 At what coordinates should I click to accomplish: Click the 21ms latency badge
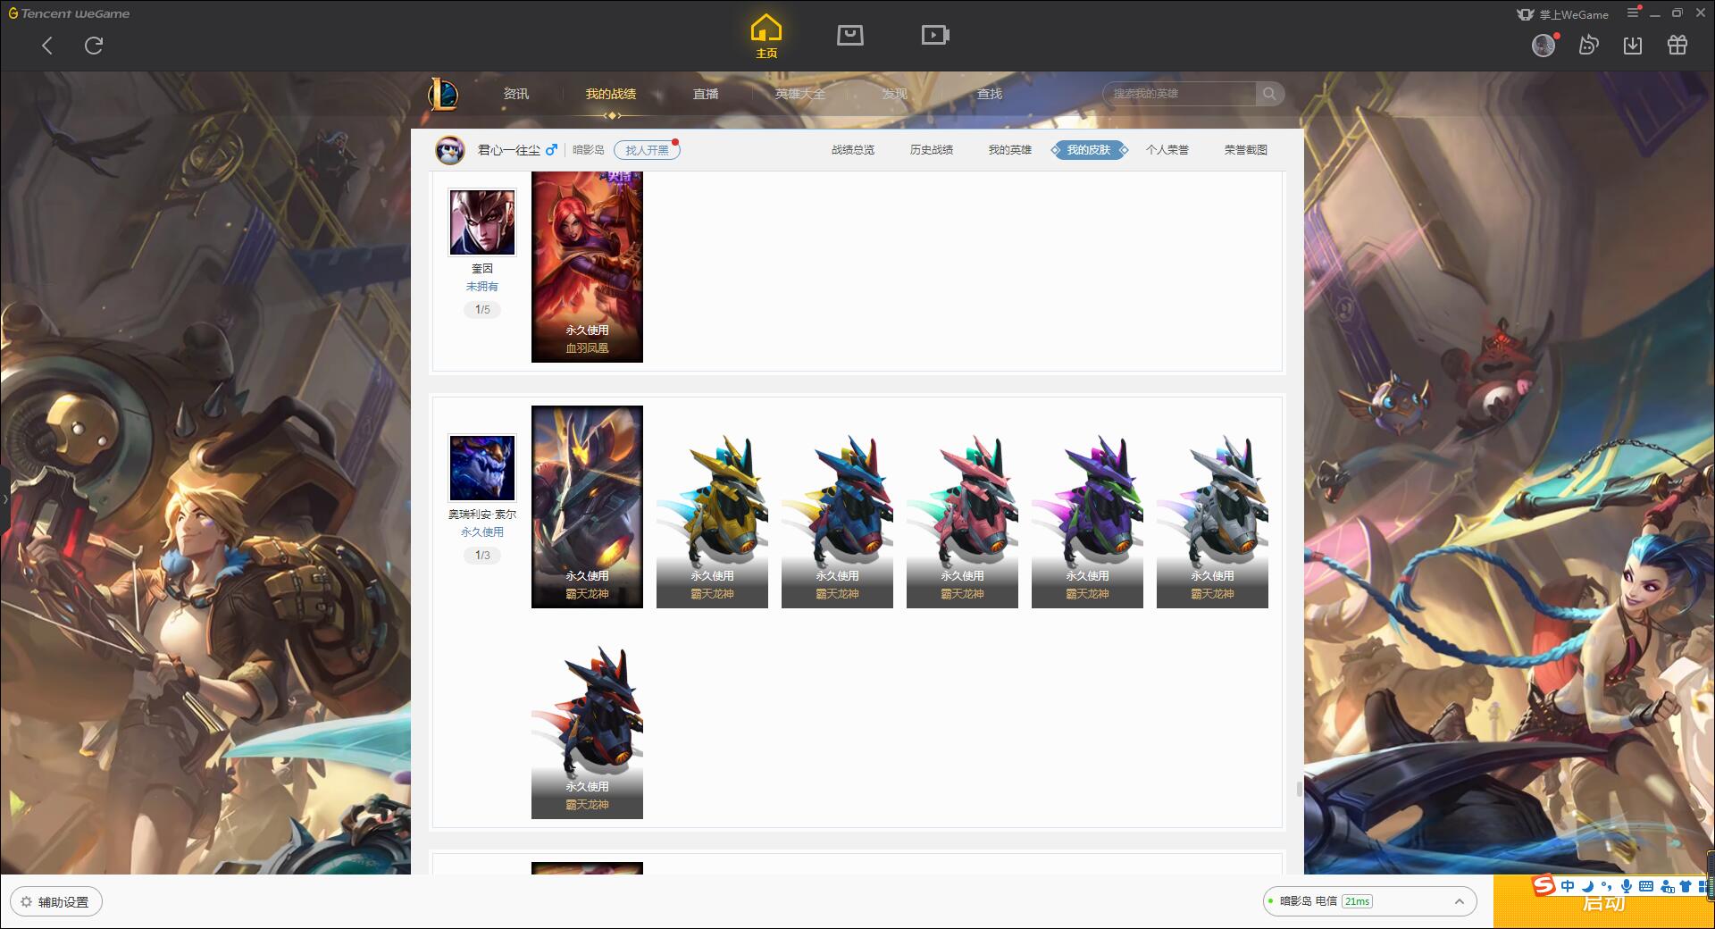1357,901
